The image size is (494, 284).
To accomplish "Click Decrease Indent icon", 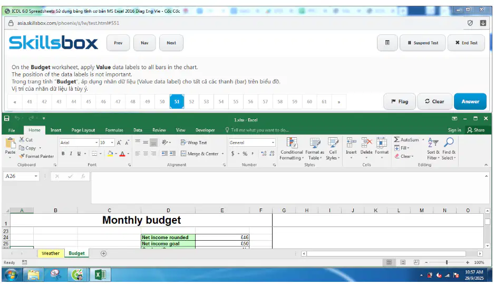I will pos(164,154).
